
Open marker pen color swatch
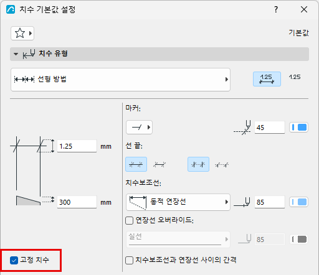coord(299,127)
